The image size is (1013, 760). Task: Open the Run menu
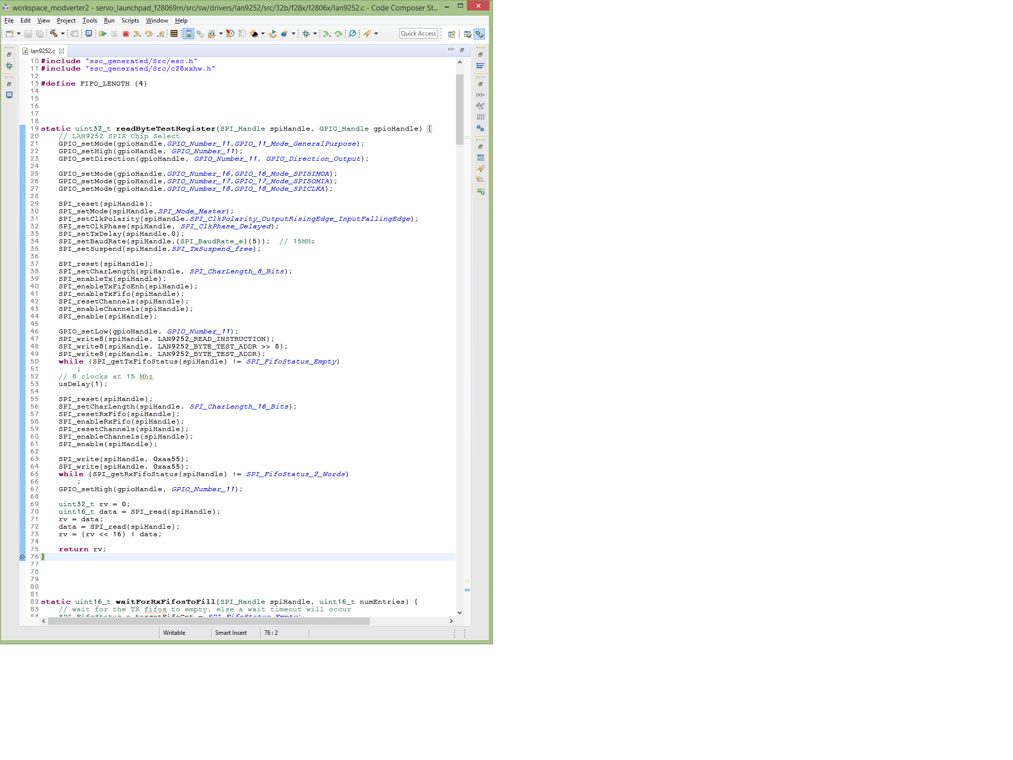(x=109, y=21)
